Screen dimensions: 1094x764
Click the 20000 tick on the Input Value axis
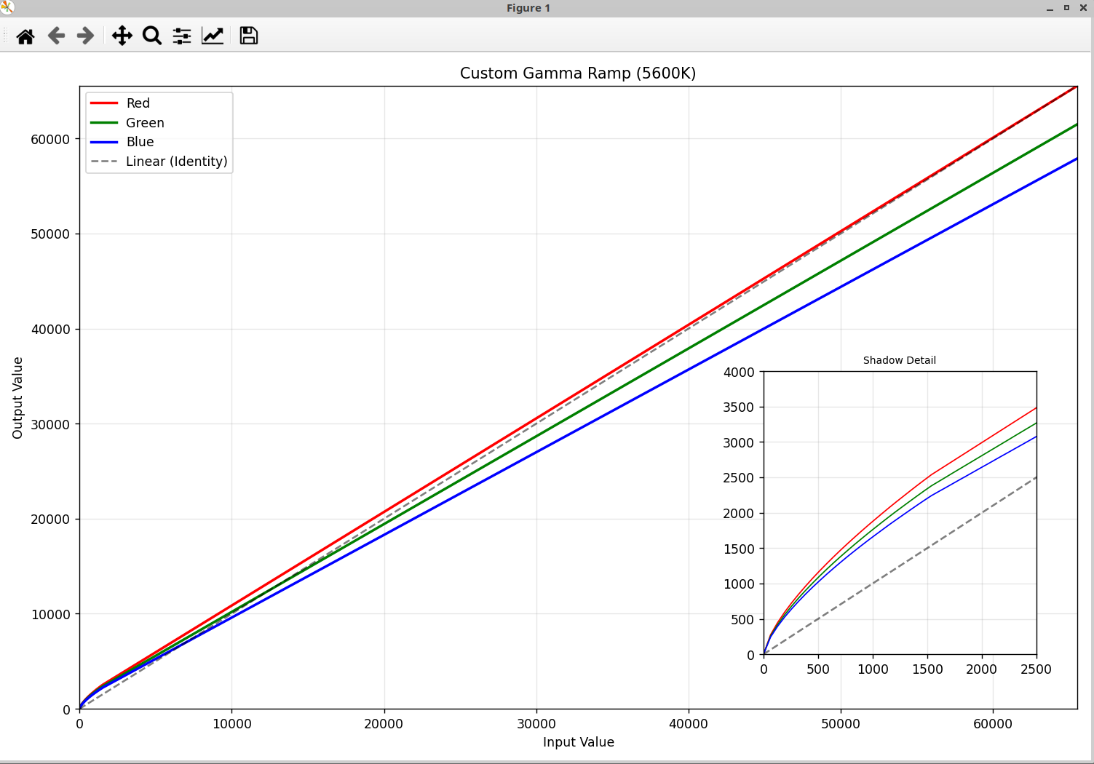384,724
